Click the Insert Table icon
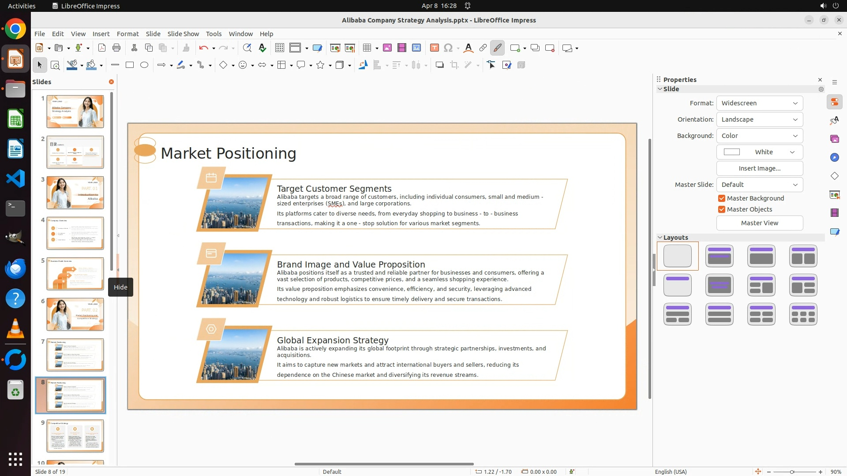The image size is (847, 476). [367, 48]
